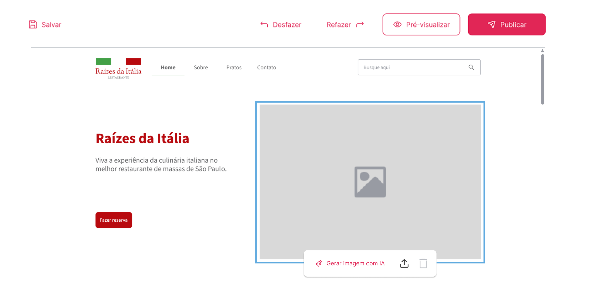This screenshot has width=589, height=289.
Task: Switch to the Home nav tab
Action: point(168,67)
